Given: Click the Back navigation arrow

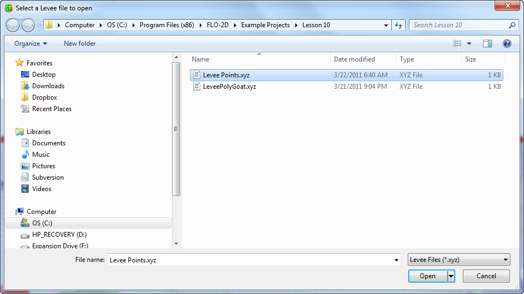Looking at the screenshot, I should (13, 25).
